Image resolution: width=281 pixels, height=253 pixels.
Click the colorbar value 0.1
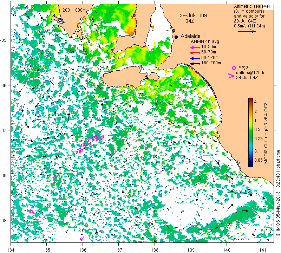point(257,151)
